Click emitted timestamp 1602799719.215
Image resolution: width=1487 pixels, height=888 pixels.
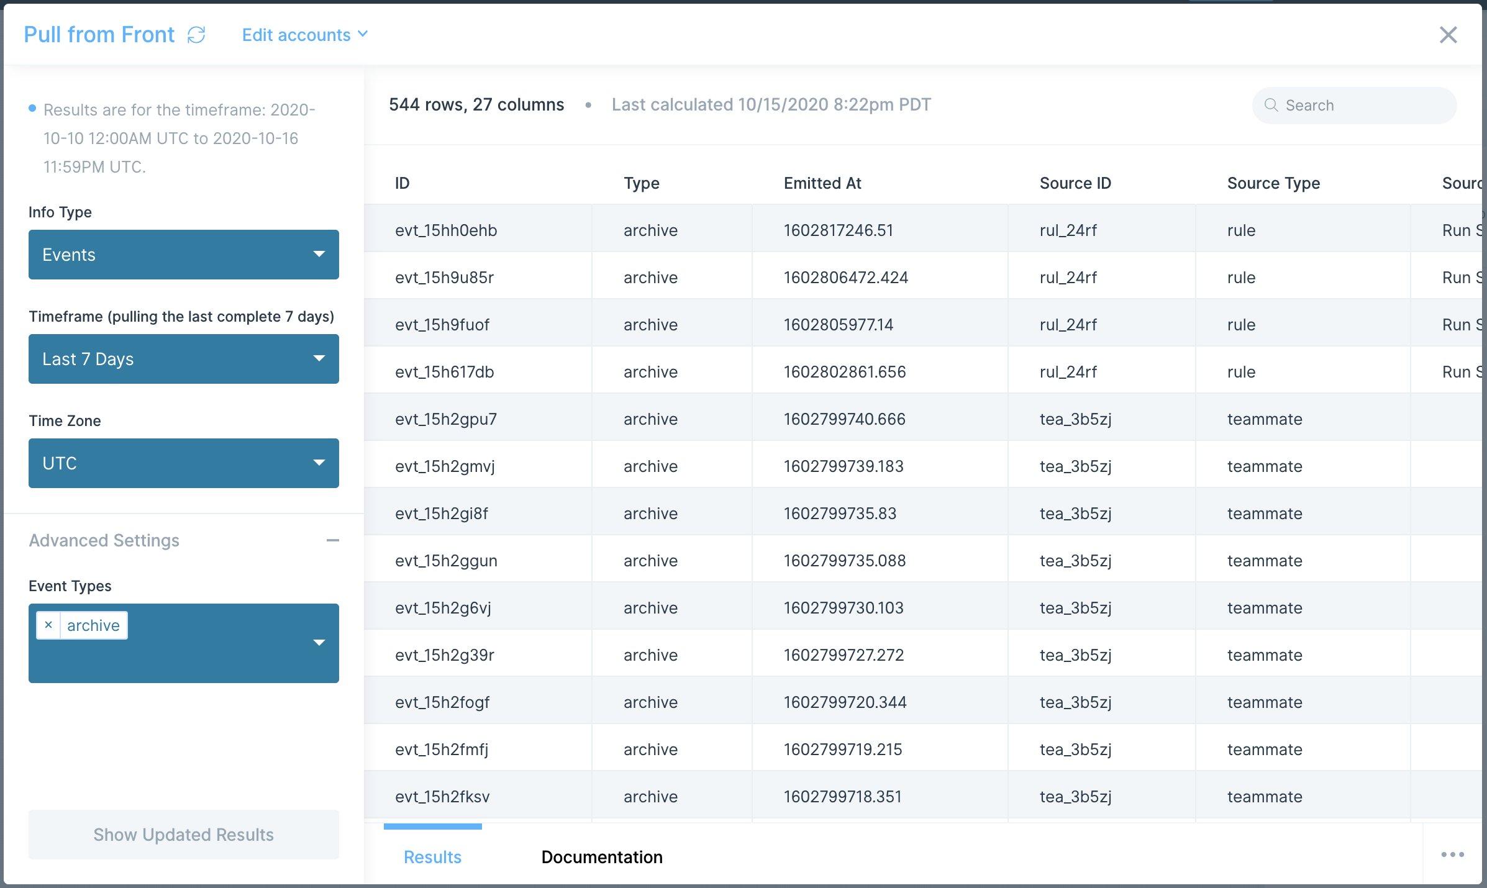click(x=843, y=750)
